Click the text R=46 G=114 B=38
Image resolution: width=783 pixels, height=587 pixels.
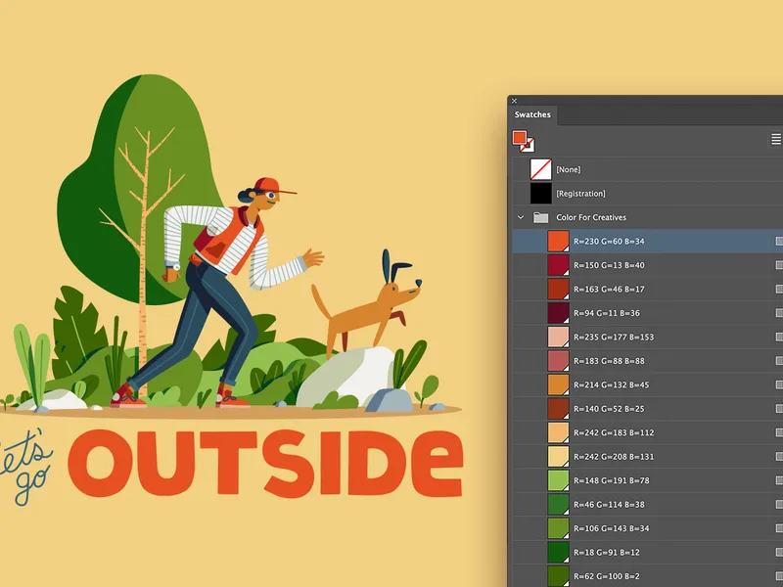609,505
